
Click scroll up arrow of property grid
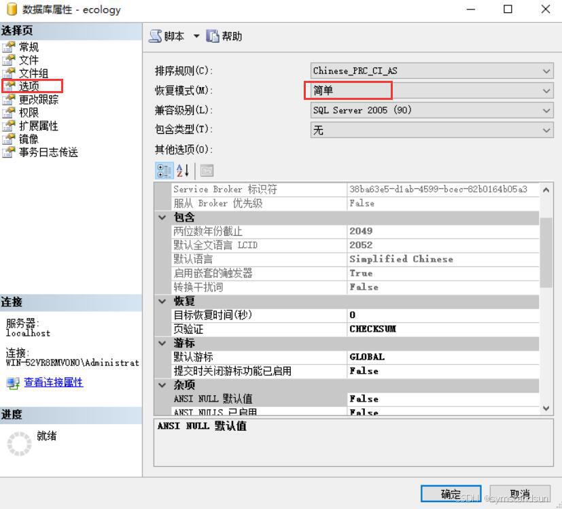(546, 190)
